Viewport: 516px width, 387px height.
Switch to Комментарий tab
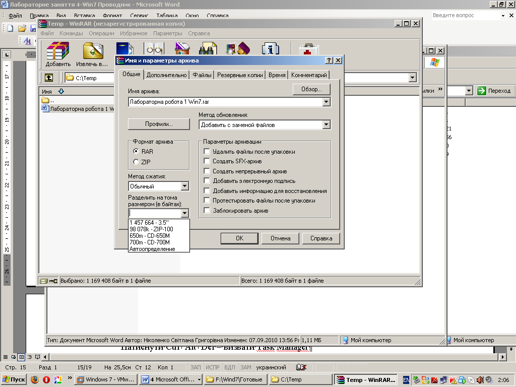[309, 75]
